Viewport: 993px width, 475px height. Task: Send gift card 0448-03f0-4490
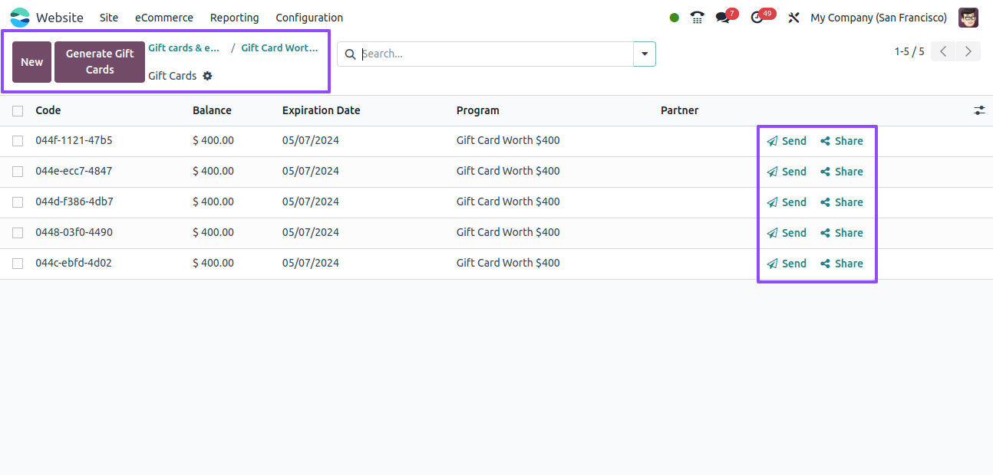787,233
